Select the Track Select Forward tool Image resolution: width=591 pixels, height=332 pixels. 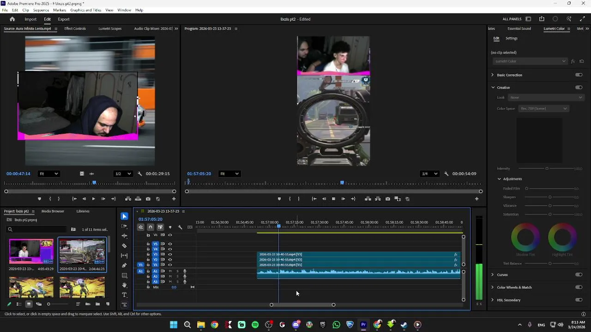(x=124, y=226)
